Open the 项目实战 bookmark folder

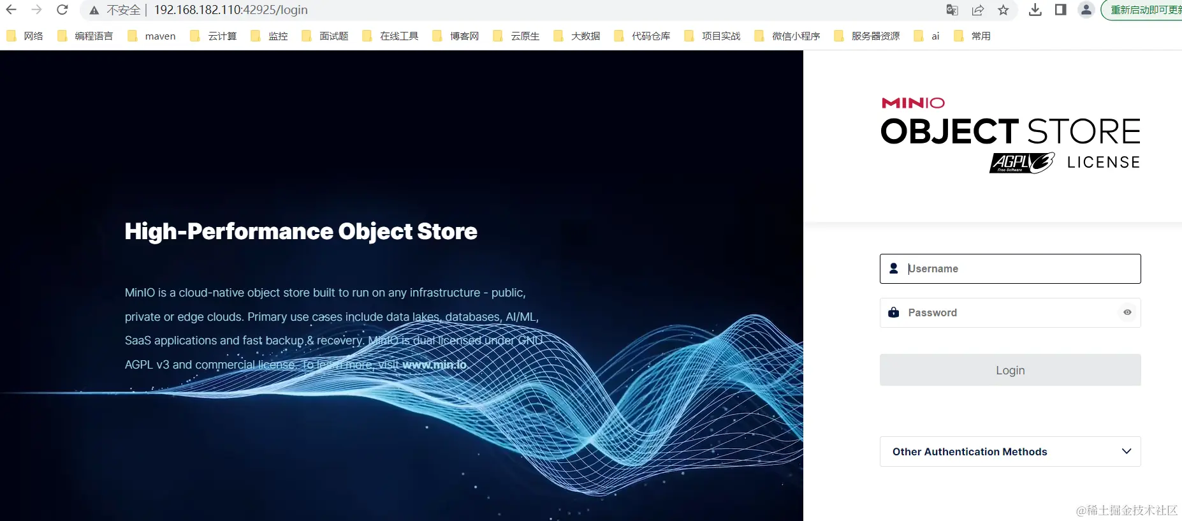(712, 36)
